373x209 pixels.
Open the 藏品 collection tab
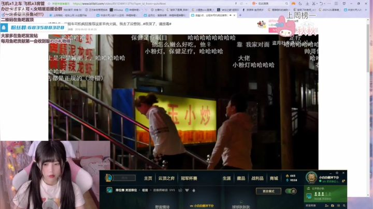[241, 178]
